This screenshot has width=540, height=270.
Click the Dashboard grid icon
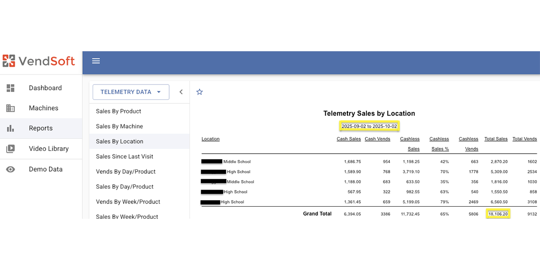[10, 88]
